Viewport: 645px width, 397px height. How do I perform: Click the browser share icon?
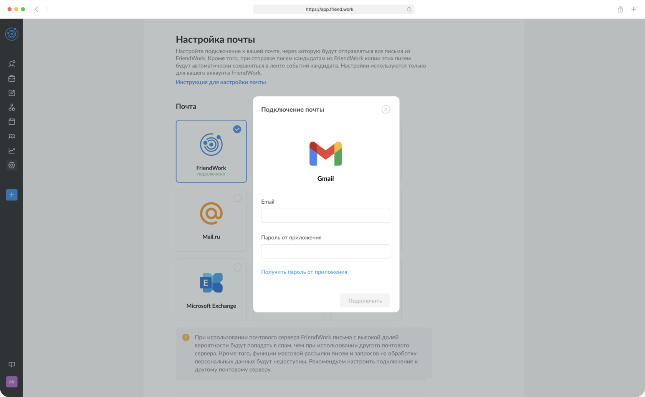(x=620, y=9)
